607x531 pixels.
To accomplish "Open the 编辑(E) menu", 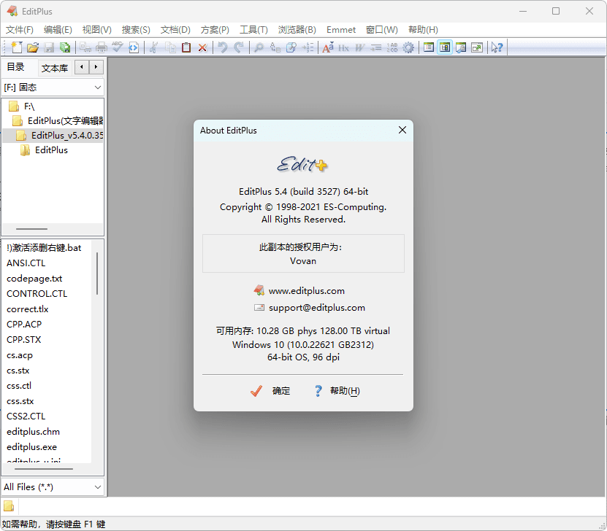I will (x=58, y=30).
